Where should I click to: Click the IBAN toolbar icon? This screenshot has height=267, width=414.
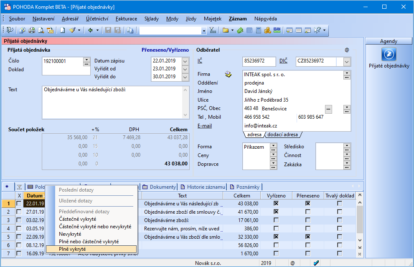pos(277,30)
